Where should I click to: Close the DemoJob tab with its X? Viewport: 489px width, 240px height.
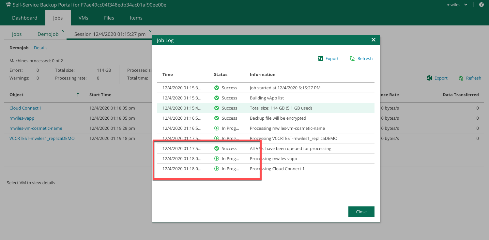pyautogui.click(x=63, y=31)
